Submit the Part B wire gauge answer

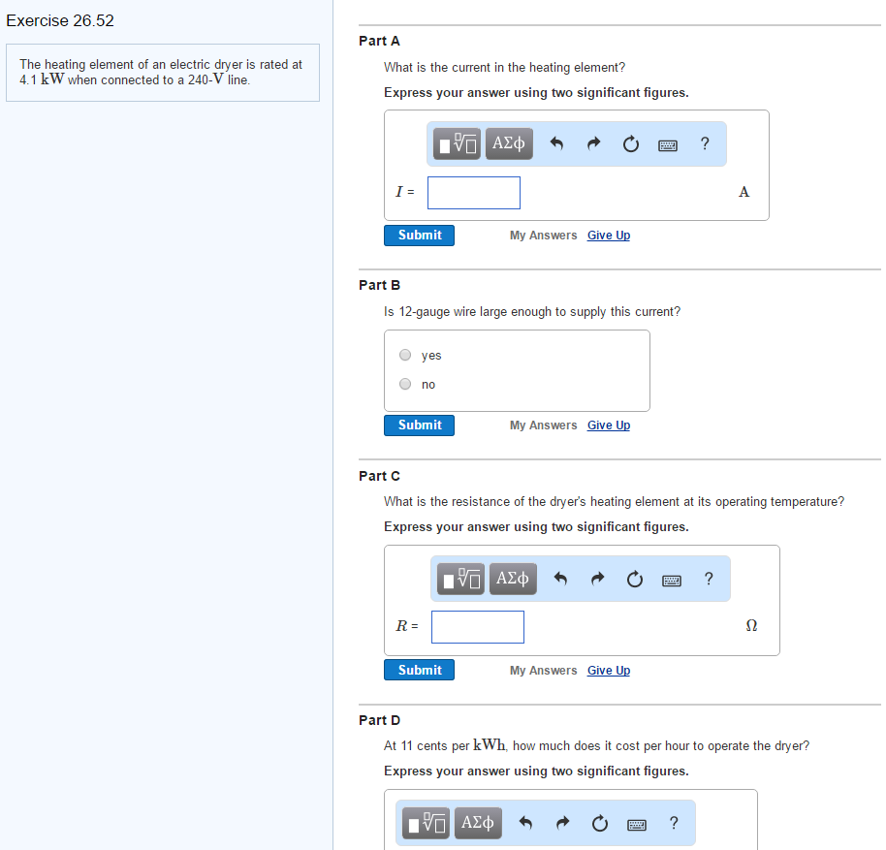click(419, 425)
